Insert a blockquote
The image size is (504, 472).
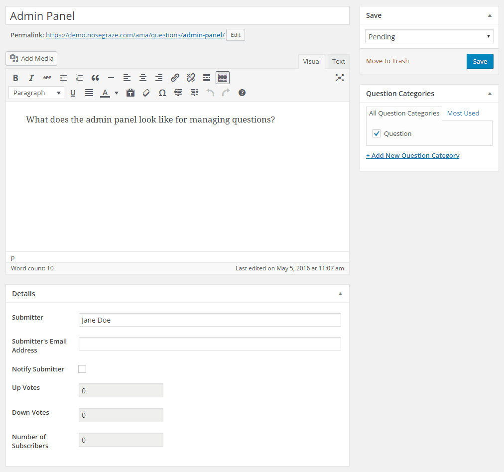click(95, 78)
